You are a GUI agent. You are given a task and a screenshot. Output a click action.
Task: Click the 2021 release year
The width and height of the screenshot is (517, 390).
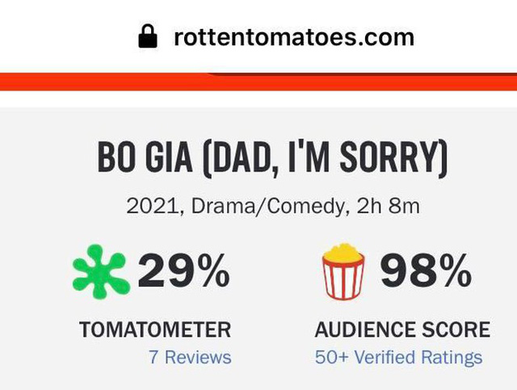[153, 206]
